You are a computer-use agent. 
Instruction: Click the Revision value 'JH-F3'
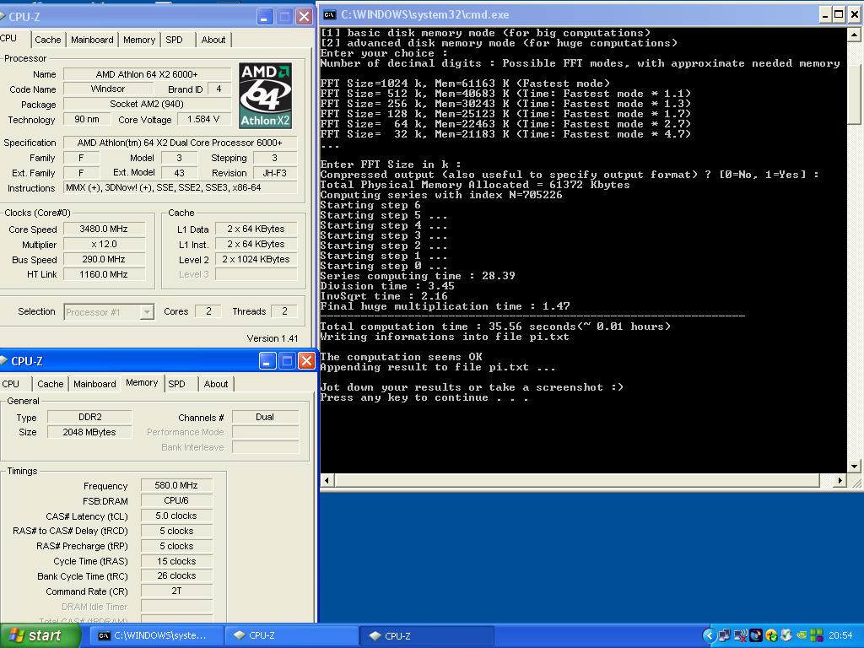(274, 172)
